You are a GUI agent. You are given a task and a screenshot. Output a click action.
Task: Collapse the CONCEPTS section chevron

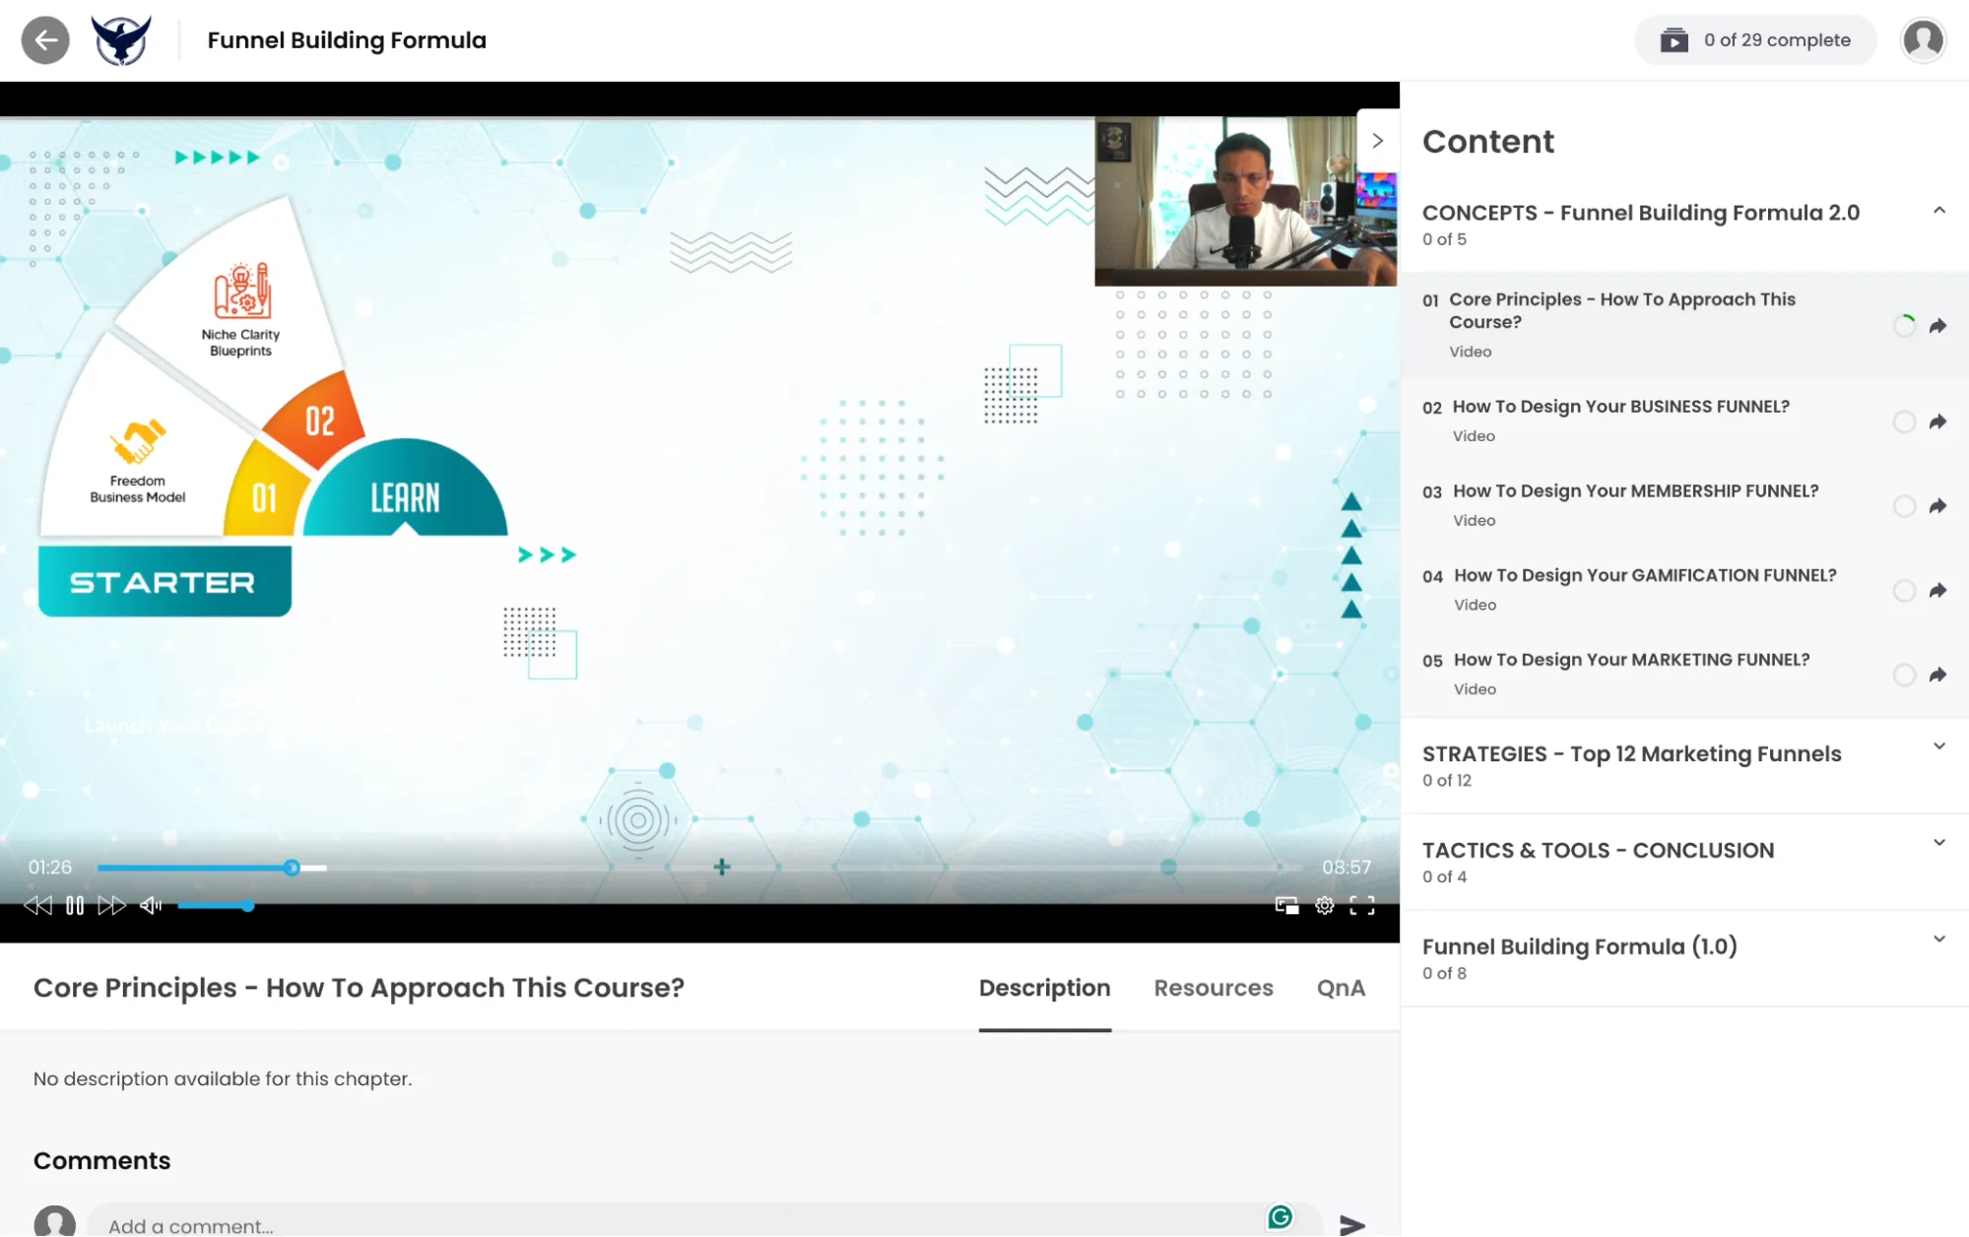1938,211
